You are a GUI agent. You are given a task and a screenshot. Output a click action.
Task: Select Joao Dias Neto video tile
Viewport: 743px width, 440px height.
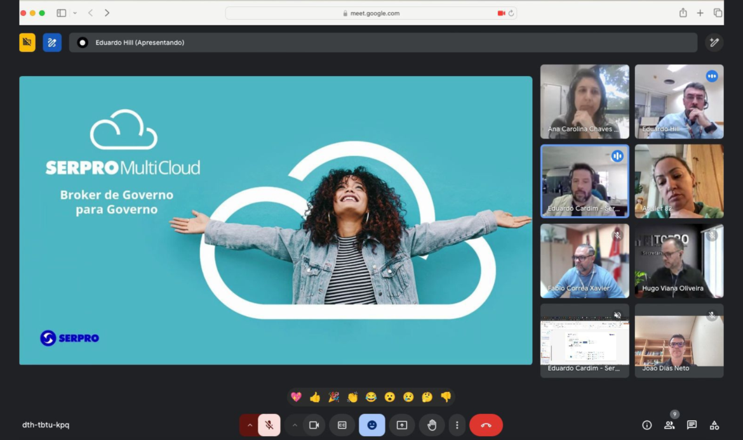pyautogui.click(x=679, y=340)
